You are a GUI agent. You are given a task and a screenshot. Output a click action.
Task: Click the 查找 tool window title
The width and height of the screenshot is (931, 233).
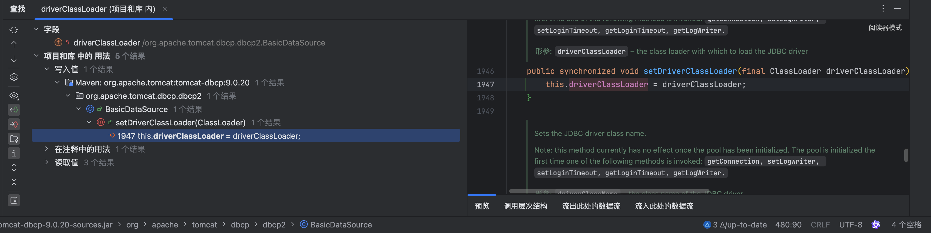coord(18,9)
